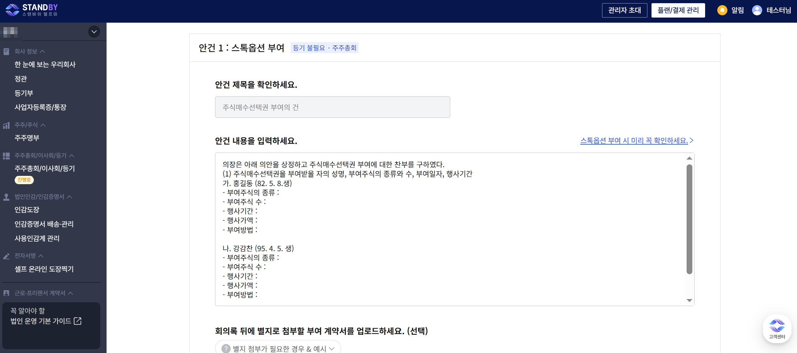Click the question mark help icon
This screenshot has height=353, width=797.
coord(226,349)
